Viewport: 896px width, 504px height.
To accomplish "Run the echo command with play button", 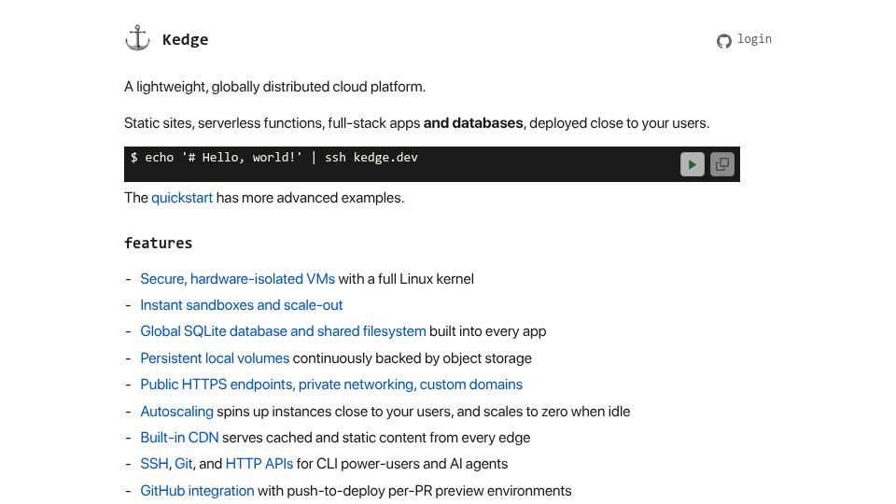I will pos(692,164).
